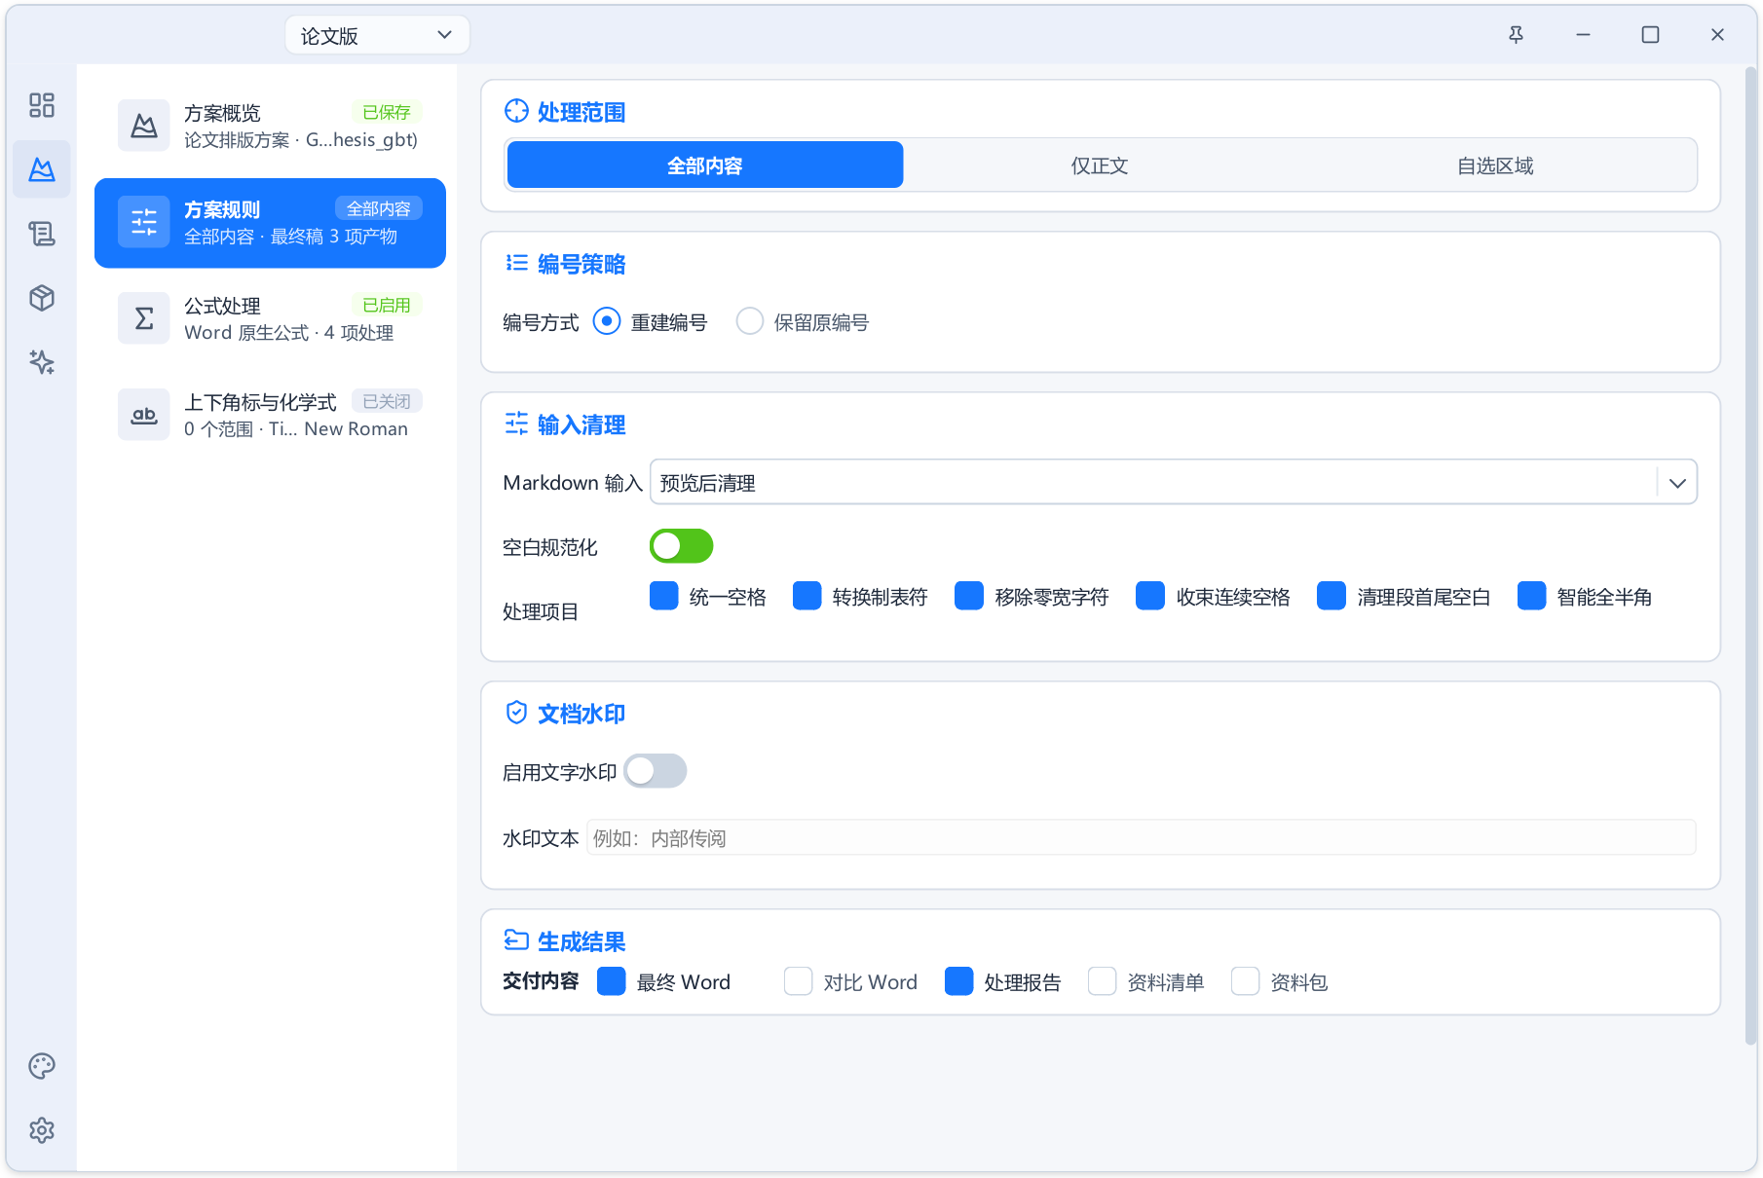Uncheck the 收束连续空格 checkbox
Screen dimensions: 1763x1178
click(1150, 596)
